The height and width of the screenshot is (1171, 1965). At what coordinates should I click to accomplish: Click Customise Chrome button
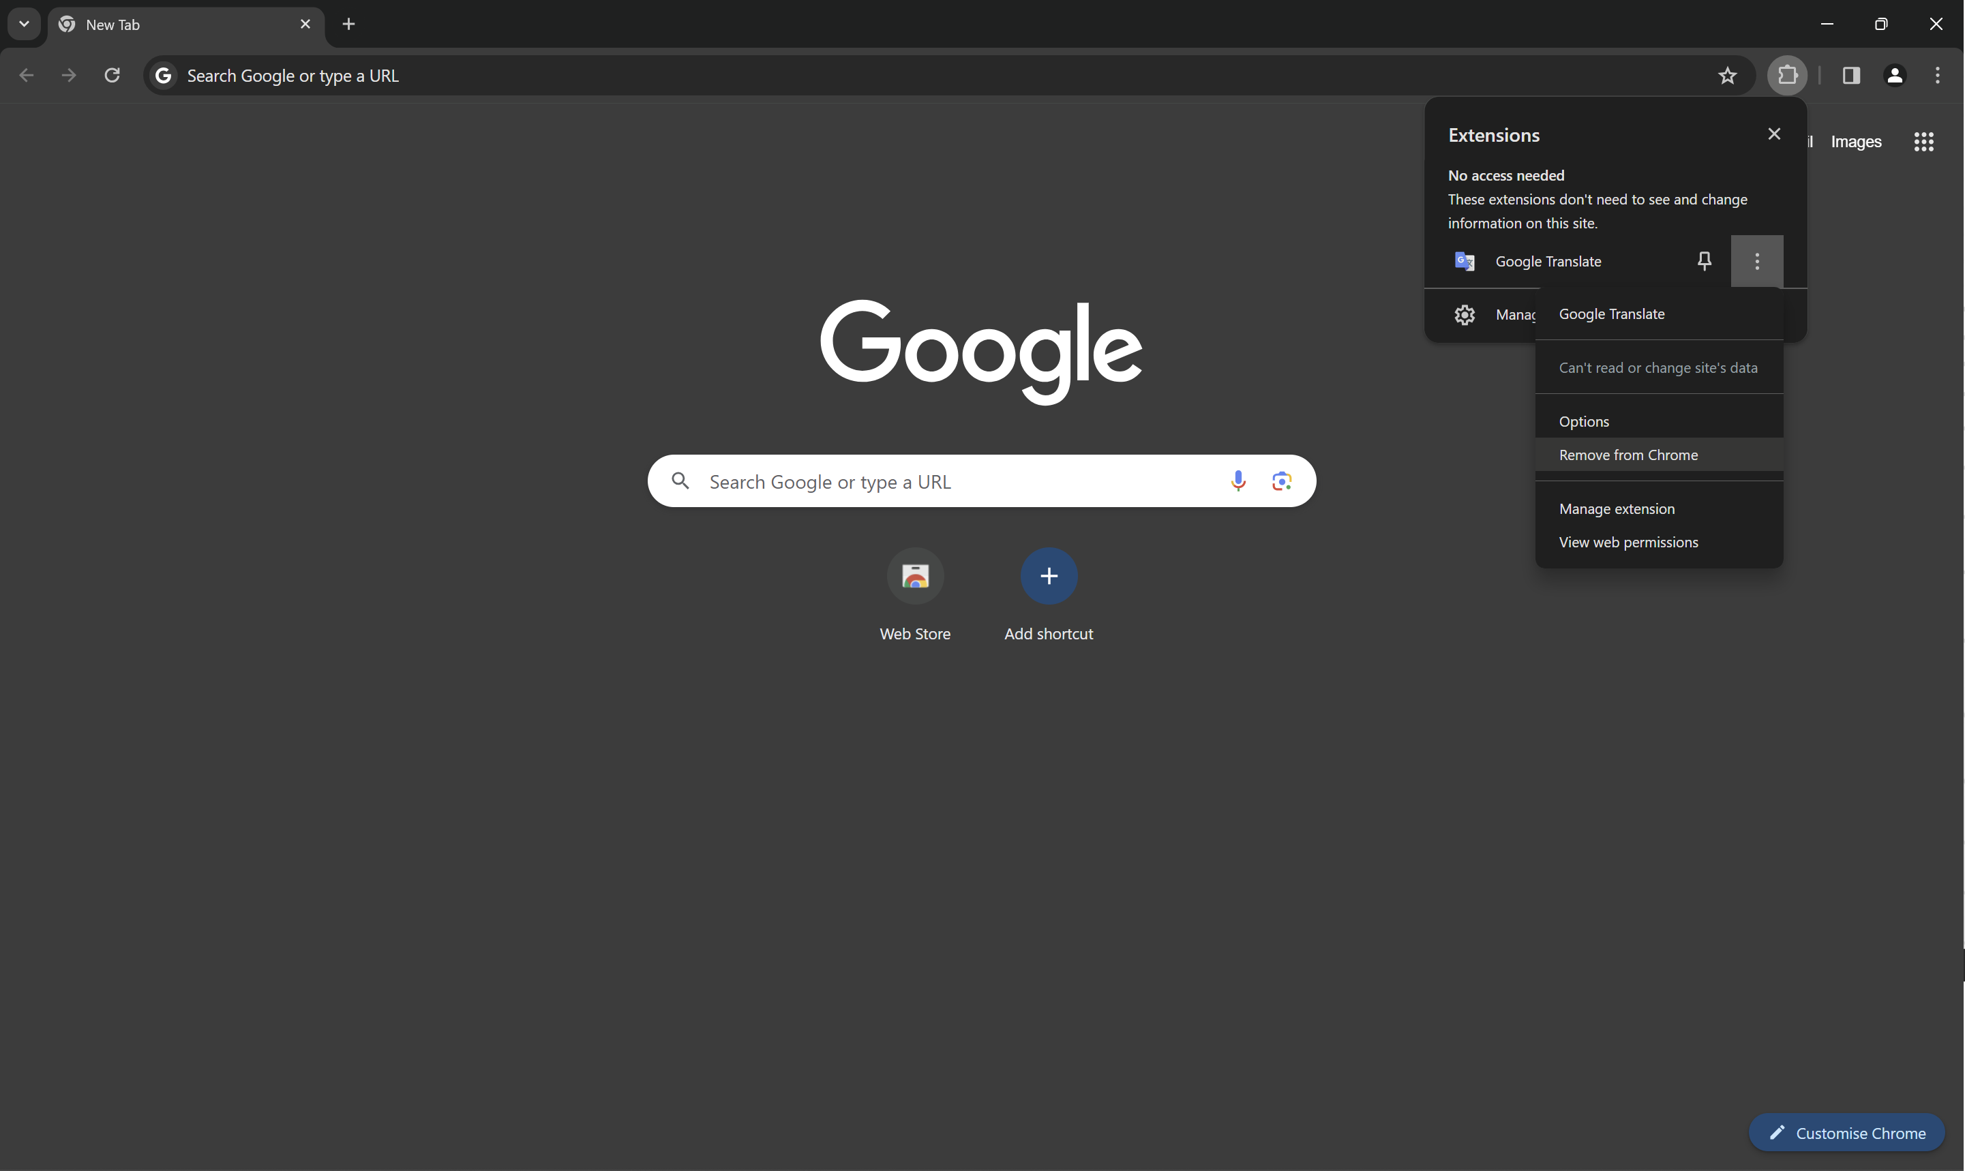point(1846,1133)
